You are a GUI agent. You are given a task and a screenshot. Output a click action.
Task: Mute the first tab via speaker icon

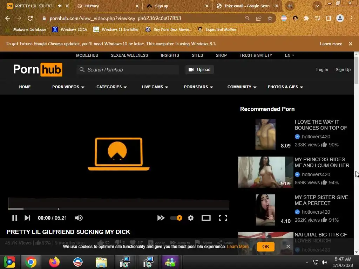(60, 6)
